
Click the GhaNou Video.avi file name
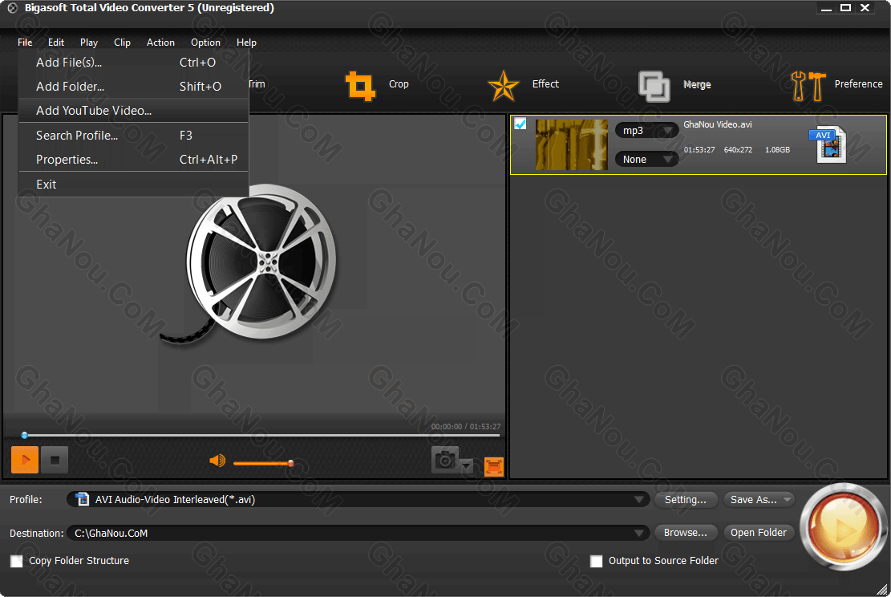[717, 124]
